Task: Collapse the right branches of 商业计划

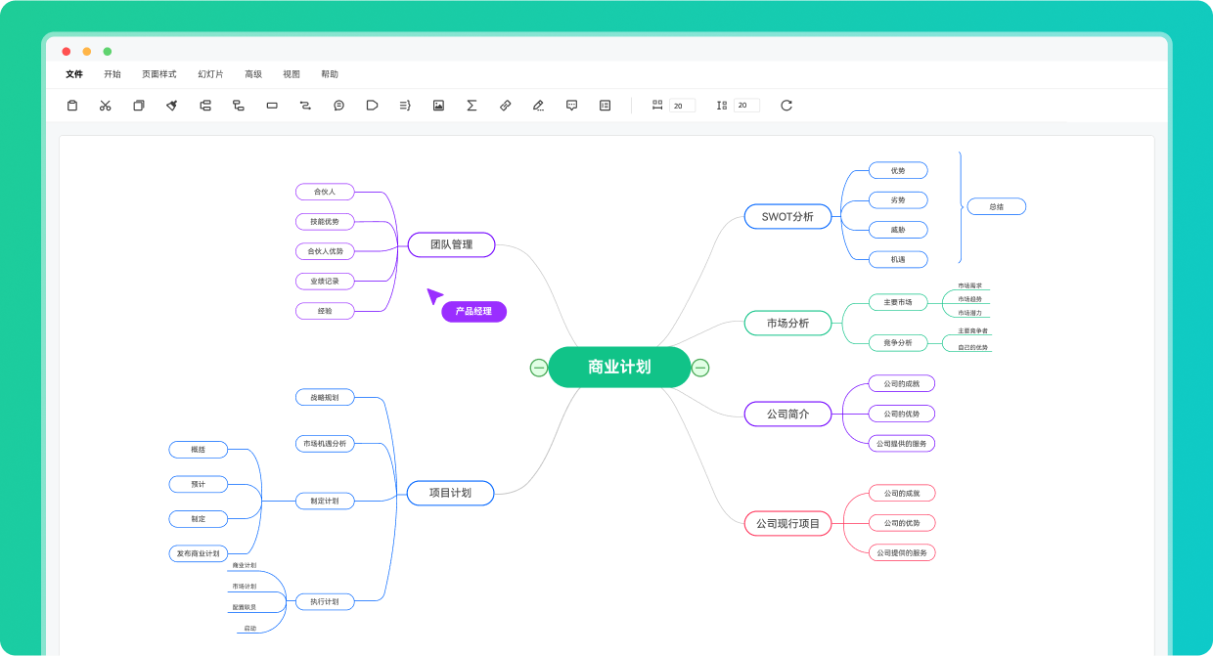Action: pyautogui.click(x=700, y=368)
